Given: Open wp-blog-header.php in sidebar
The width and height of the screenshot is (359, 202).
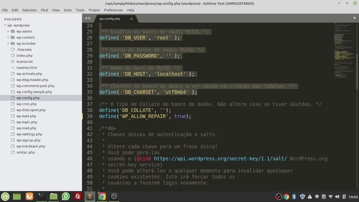Looking at the screenshot, I should (32, 80).
